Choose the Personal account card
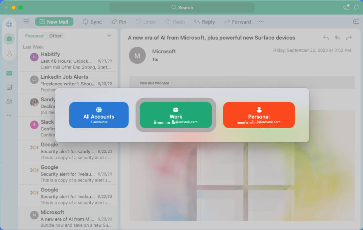Viewport: 363px width, 230px height. point(259,115)
